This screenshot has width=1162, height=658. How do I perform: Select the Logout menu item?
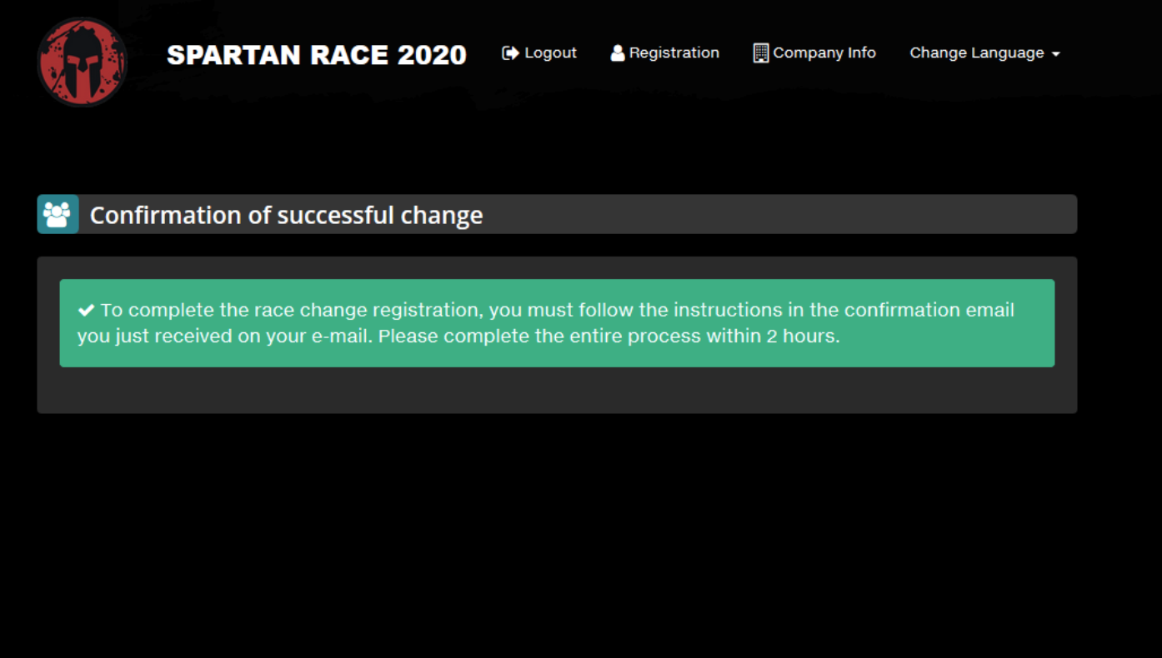(x=549, y=53)
